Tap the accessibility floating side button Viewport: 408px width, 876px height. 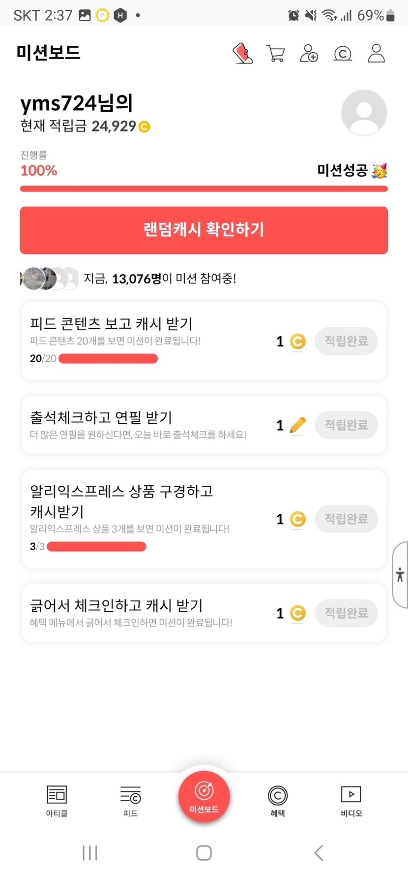point(400,575)
